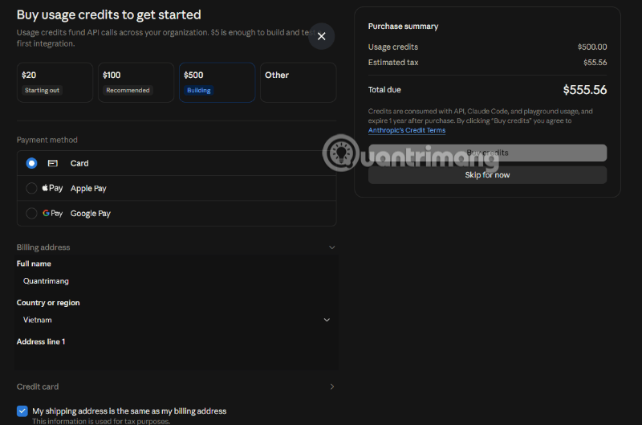Select the $500 Building credit option
This screenshot has width=642, height=425.
tap(217, 83)
